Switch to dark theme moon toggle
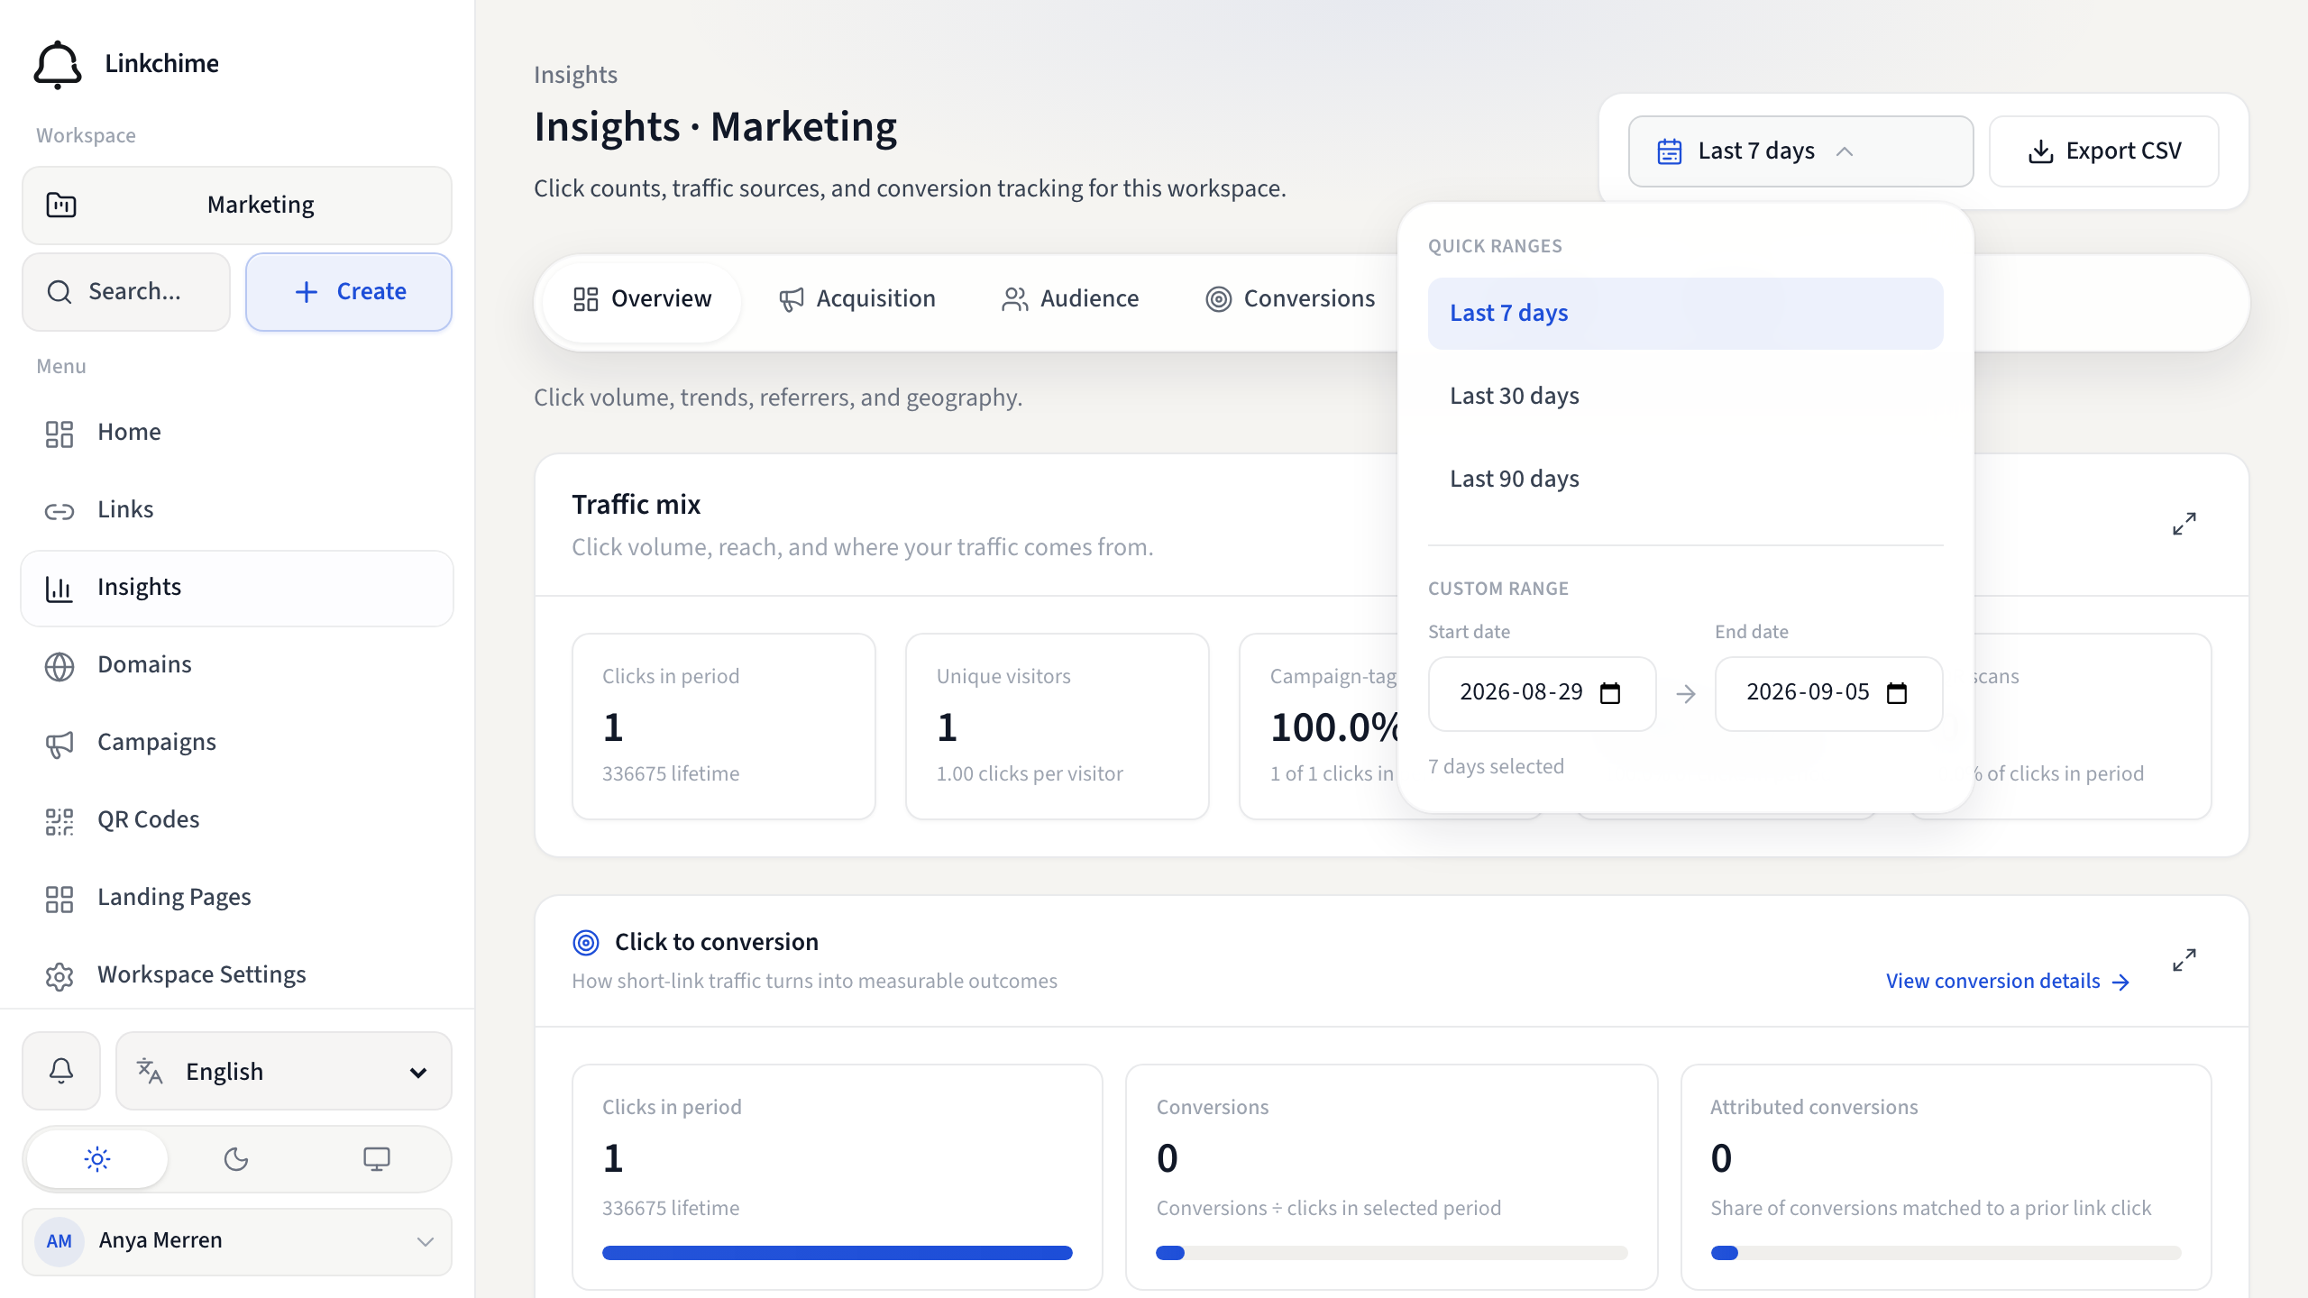Screen dimensions: 2308x1298 [236, 1158]
